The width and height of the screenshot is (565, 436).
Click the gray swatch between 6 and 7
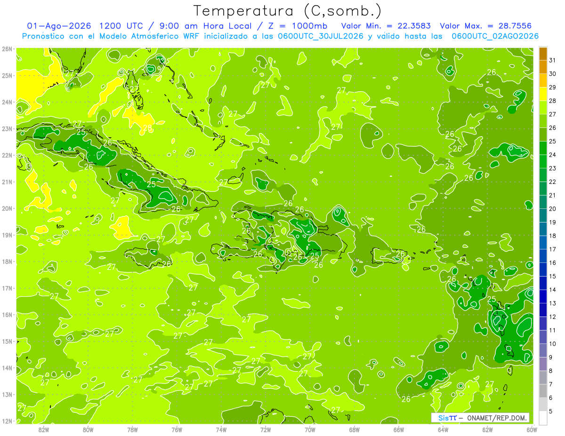(543, 391)
